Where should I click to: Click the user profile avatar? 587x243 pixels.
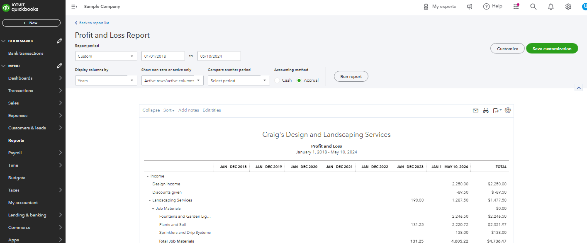tap(584, 7)
